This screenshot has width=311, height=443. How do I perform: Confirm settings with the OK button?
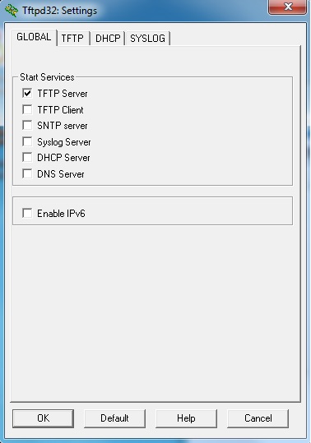click(x=43, y=418)
